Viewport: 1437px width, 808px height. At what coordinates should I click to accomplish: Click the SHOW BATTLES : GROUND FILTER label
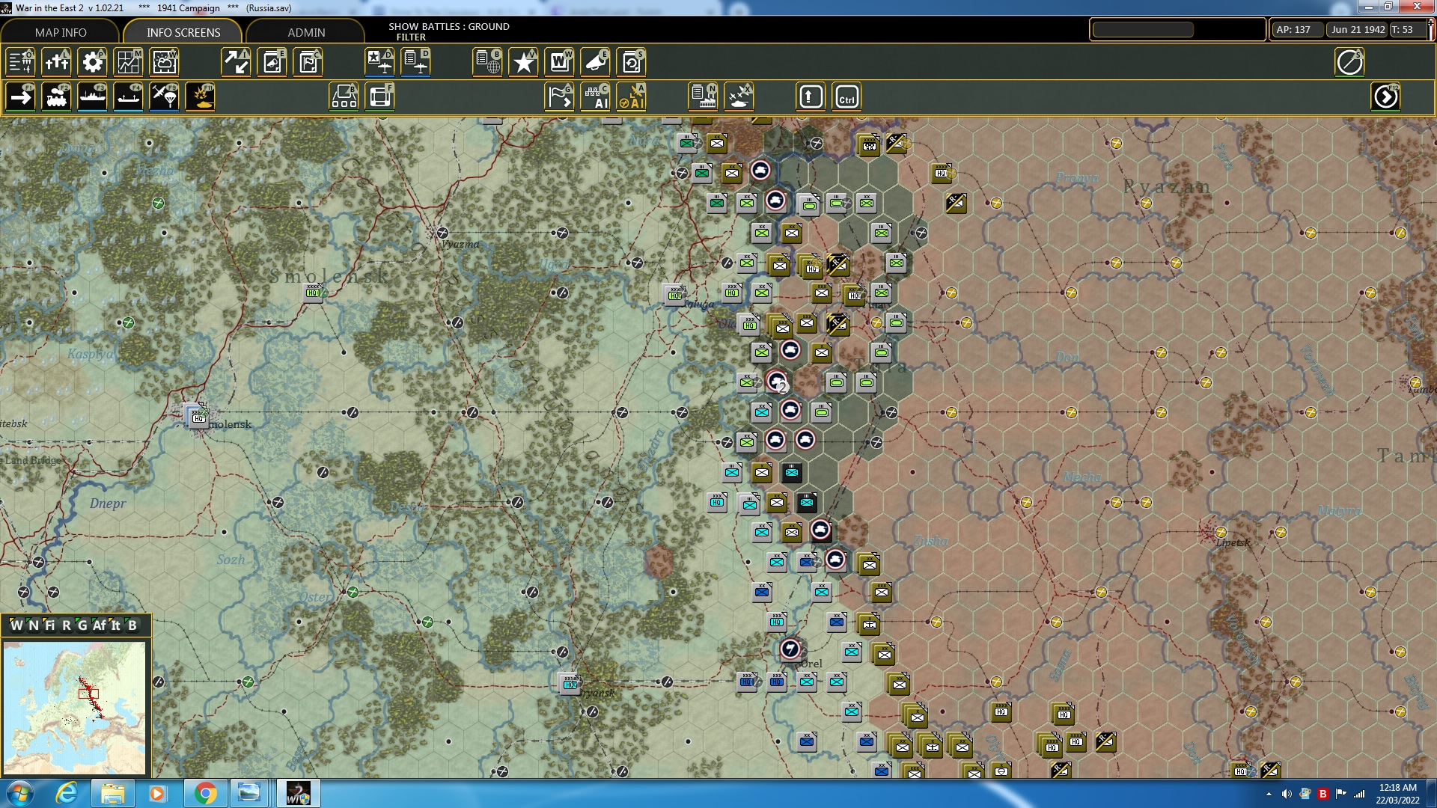click(x=448, y=31)
